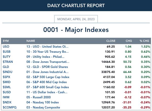
Task: Open 13 - USO United States Oil chart
Action: click(47, 47)
